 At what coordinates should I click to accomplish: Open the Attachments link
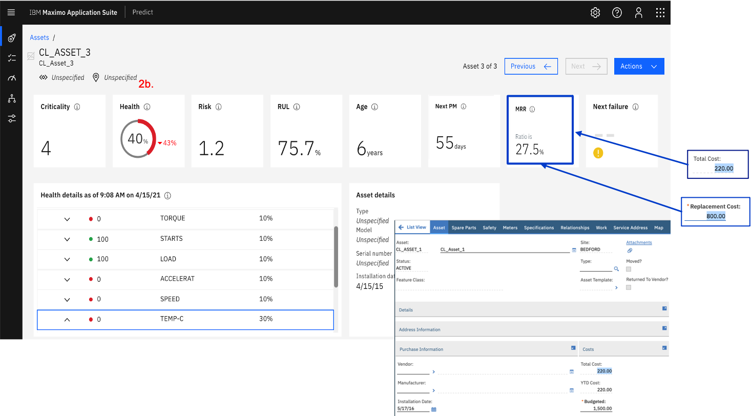pos(639,243)
